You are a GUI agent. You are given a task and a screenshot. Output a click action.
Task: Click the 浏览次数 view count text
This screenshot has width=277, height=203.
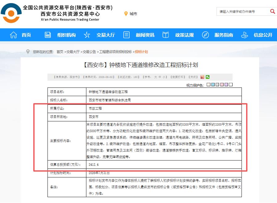(x=129, y=77)
